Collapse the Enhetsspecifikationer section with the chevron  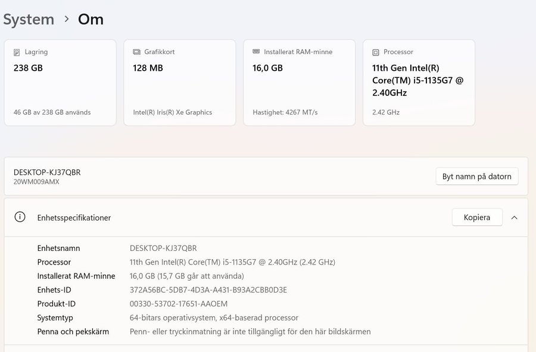coord(515,218)
